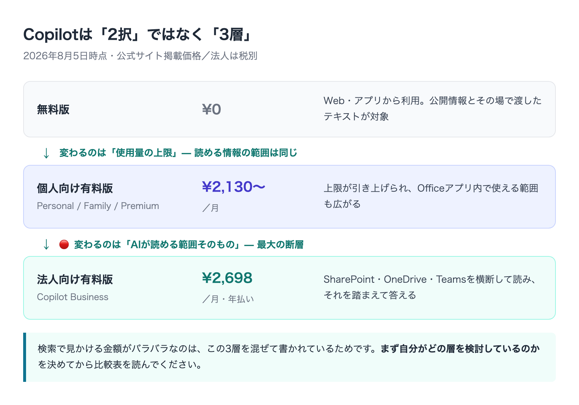The image size is (579, 405).
Task: Click the title "Copilotは「2択」ではなく「3層」"
Action: pyautogui.click(x=138, y=35)
